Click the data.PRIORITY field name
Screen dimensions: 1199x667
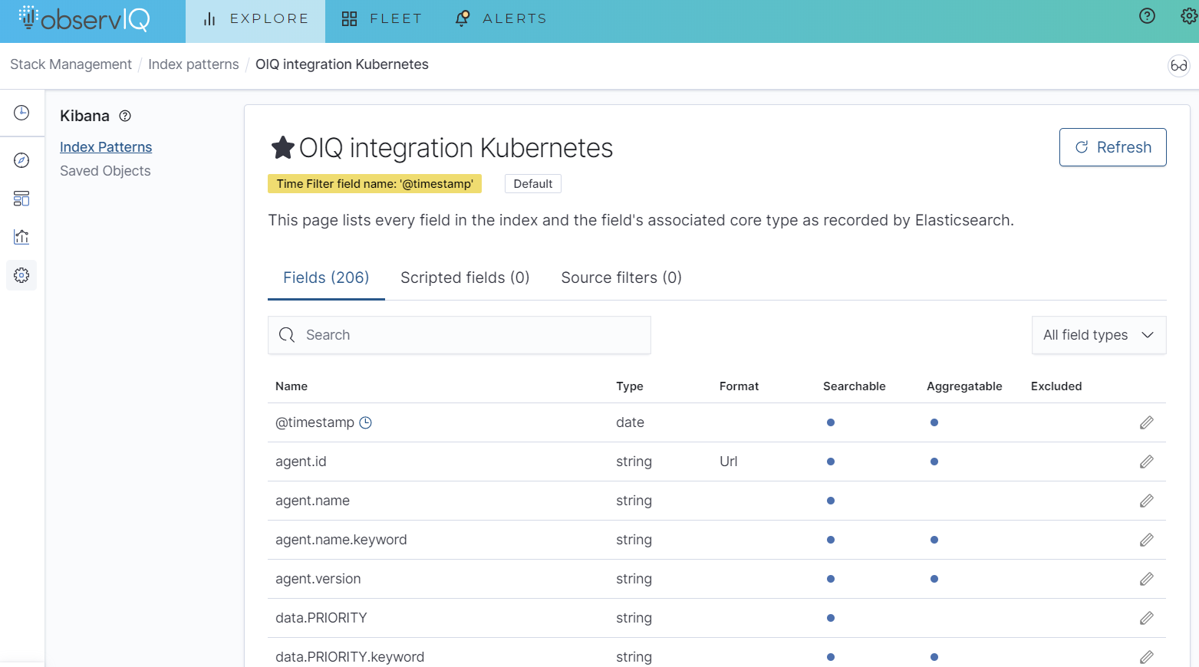[x=321, y=618]
